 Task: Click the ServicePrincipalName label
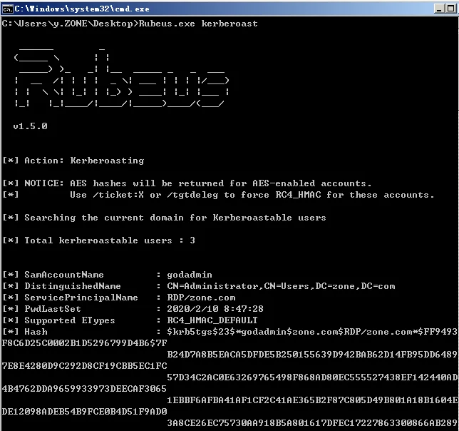(x=81, y=298)
